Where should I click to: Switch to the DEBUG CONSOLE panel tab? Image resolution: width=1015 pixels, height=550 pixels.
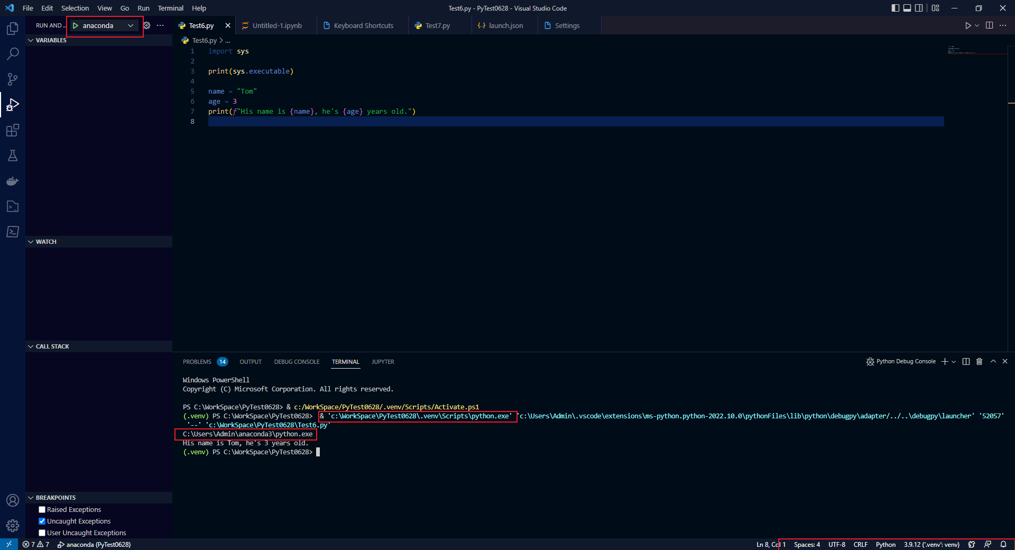297,362
